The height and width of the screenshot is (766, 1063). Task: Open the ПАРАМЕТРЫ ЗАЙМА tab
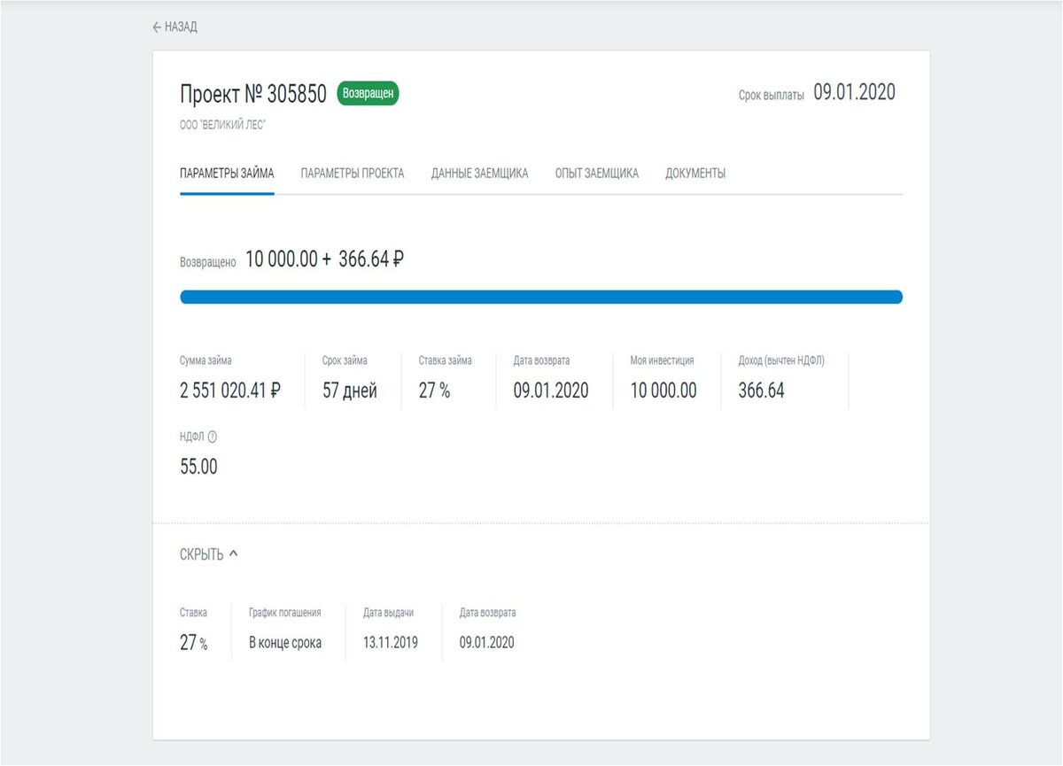(227, 174)
